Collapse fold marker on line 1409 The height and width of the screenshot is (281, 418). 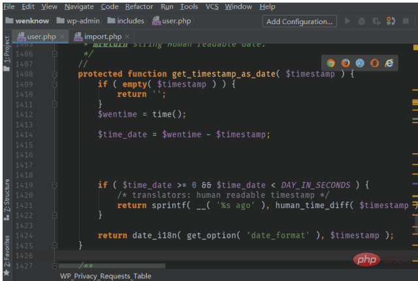[55, 84]
